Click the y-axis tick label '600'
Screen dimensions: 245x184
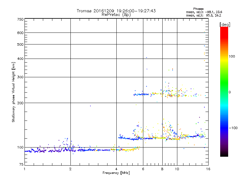20,33
